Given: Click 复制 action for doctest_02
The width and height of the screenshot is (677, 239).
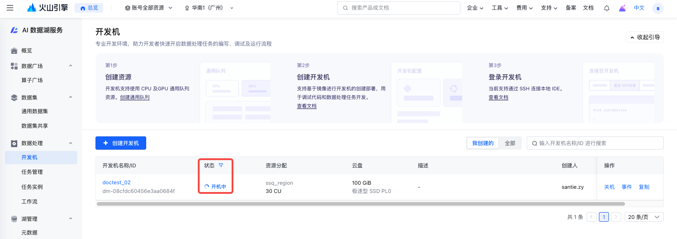Looking at the screenshot, I should 644,187.
